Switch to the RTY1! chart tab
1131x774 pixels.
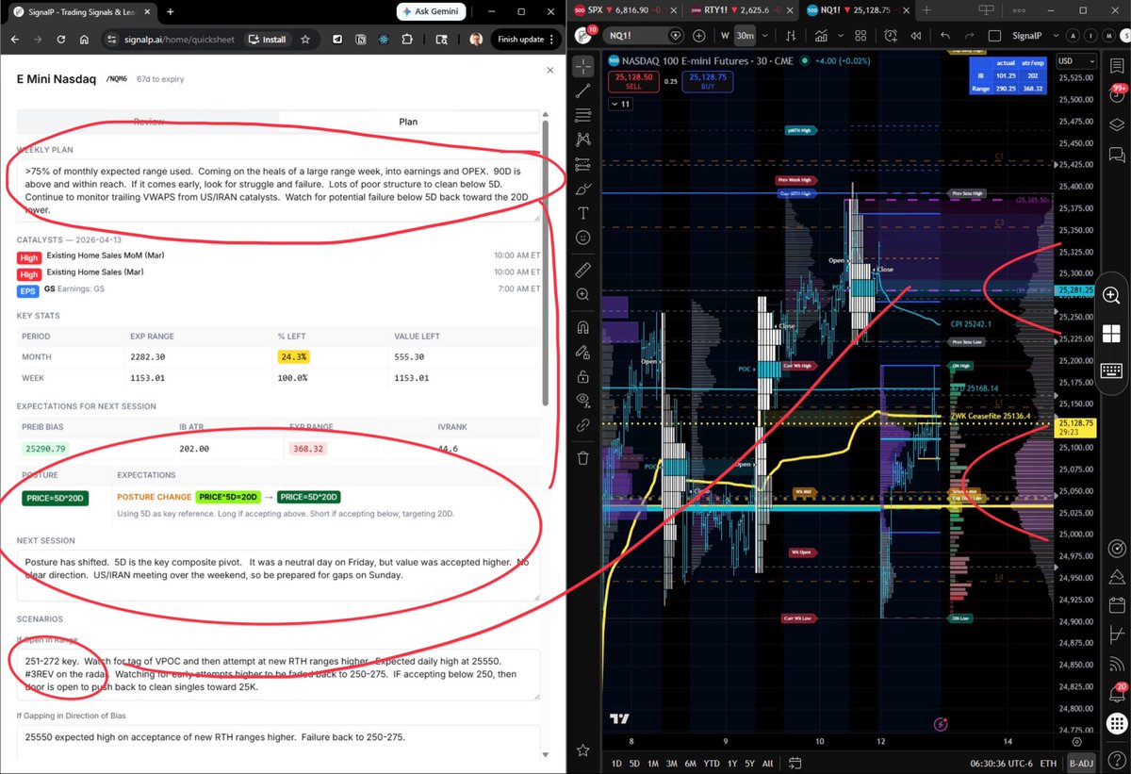click(x=741, y=10)
